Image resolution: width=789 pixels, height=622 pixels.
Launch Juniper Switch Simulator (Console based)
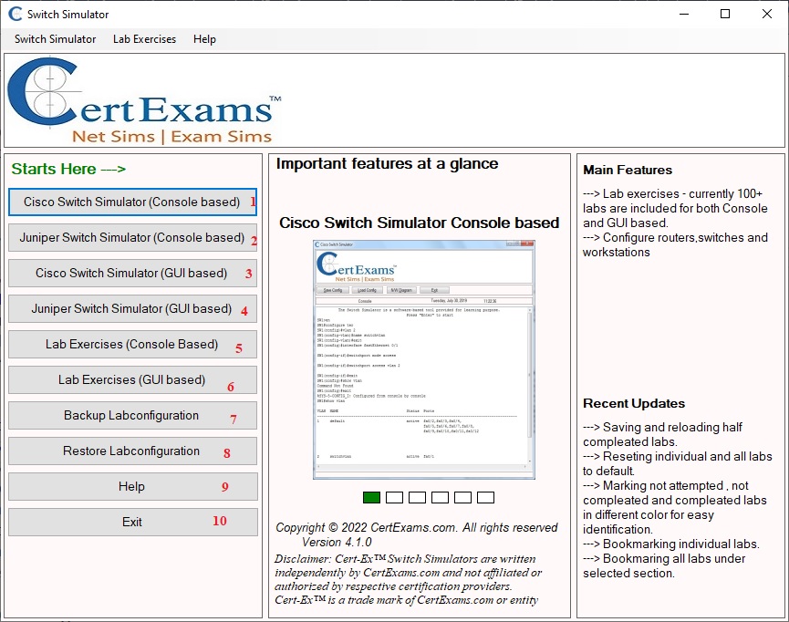132,237
